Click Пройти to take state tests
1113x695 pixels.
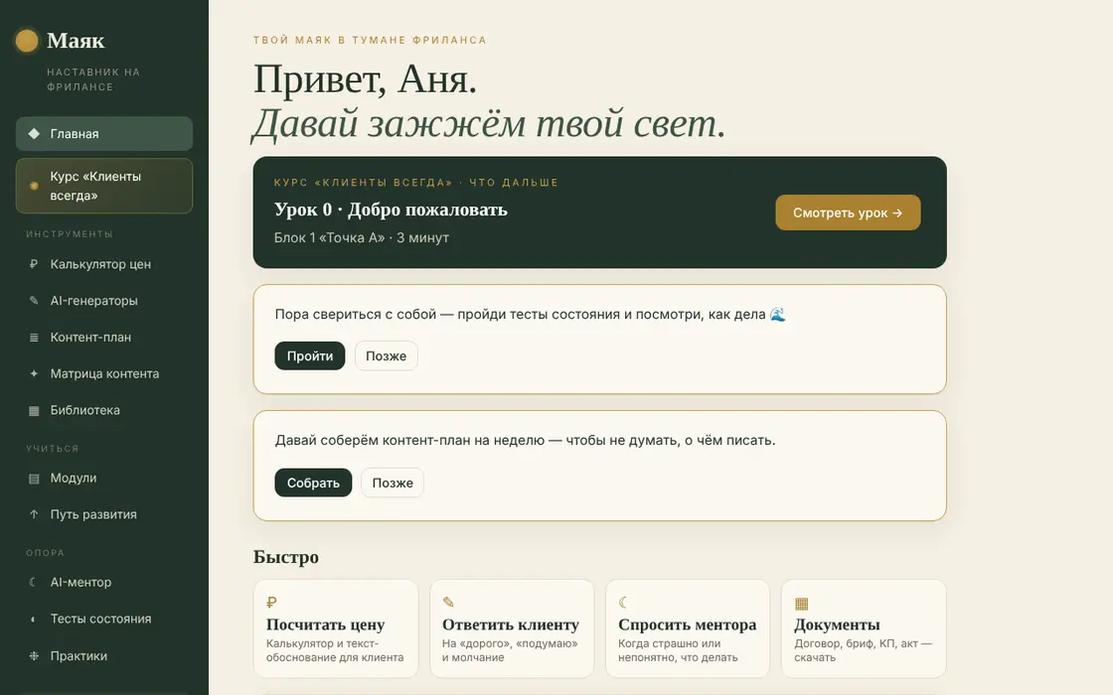pyautogui.click(x=309, y=356)
